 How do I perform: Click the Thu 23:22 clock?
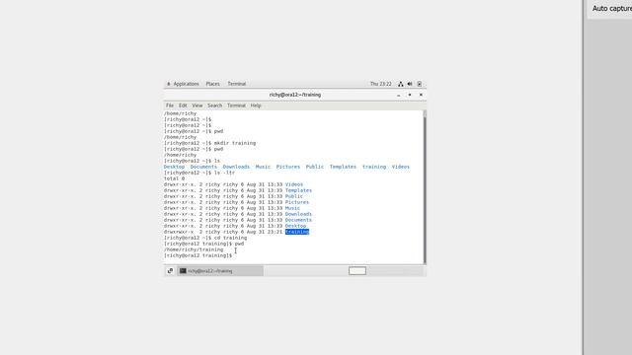click(x=381, y=84)
